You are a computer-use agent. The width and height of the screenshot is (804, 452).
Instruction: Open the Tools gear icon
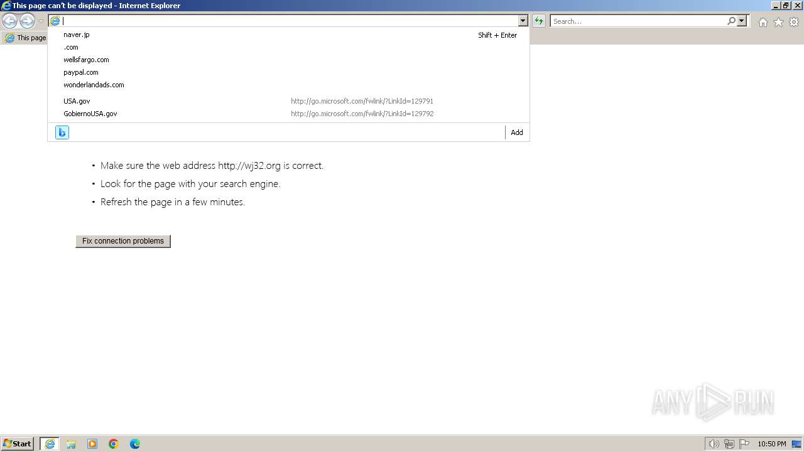click(x=794, y=22)
